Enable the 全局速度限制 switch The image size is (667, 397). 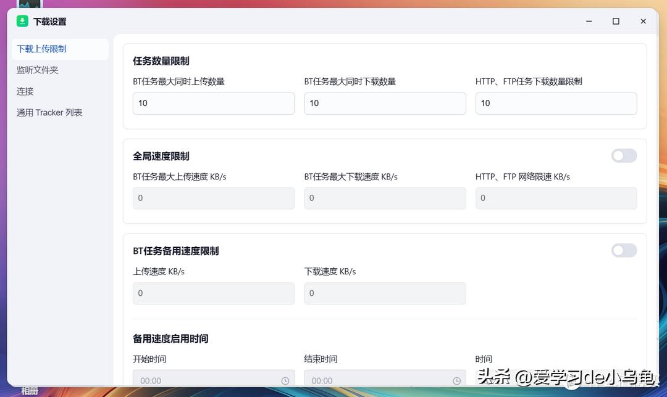624,155
